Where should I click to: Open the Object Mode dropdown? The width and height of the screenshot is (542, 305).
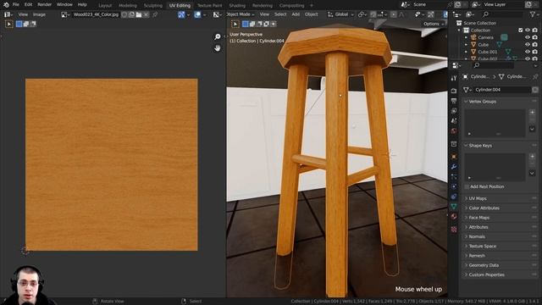pos(241,14)
